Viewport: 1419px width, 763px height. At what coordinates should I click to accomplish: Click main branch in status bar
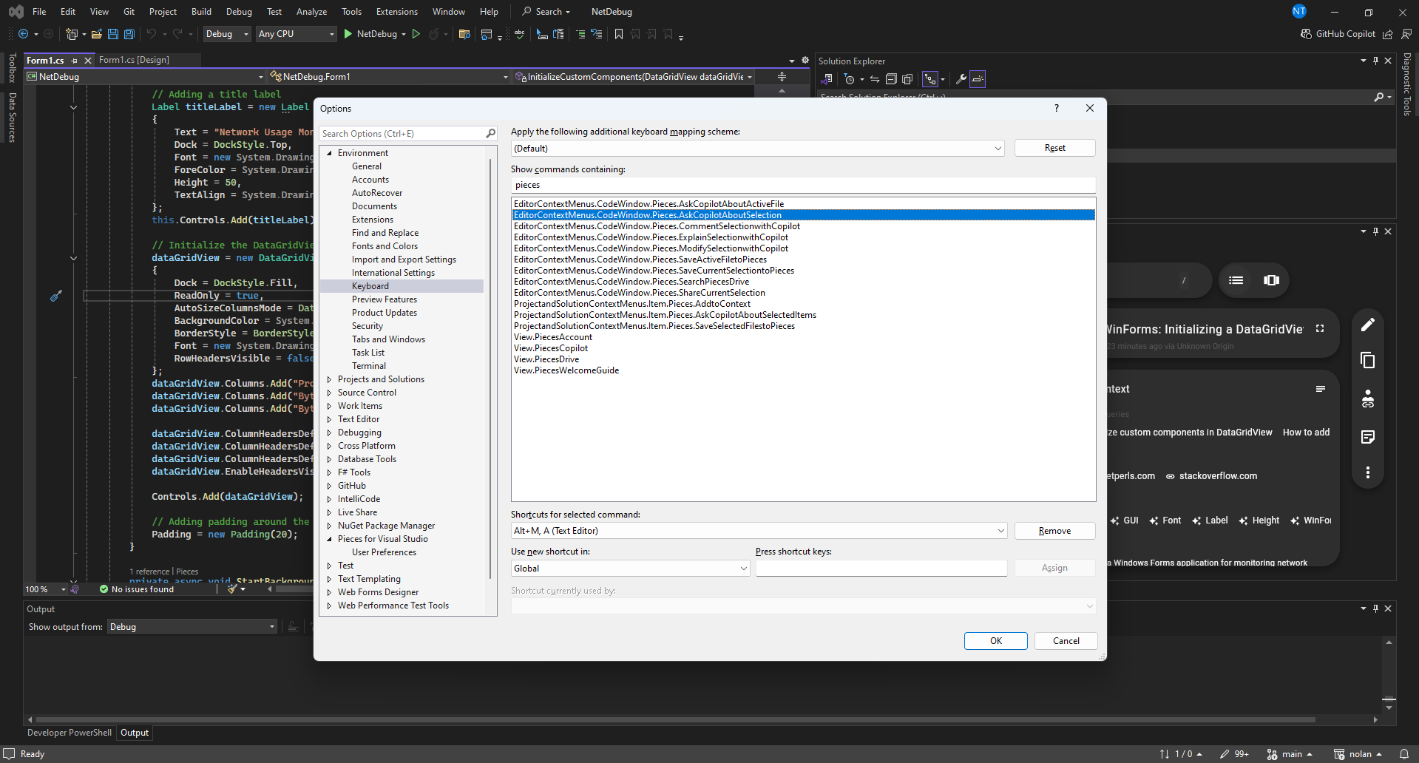[1290, 754]
